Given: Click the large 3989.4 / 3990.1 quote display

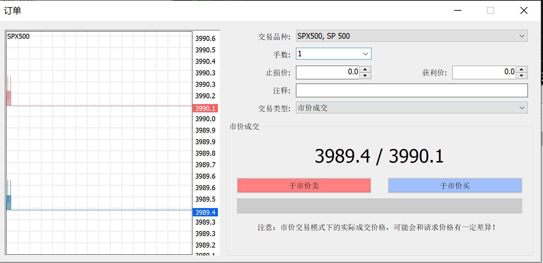Looking at the screenshot, I should click(379, 156).
